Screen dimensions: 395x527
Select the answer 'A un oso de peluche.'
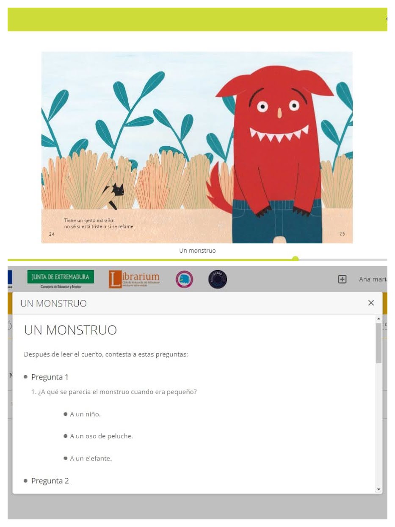101,436
